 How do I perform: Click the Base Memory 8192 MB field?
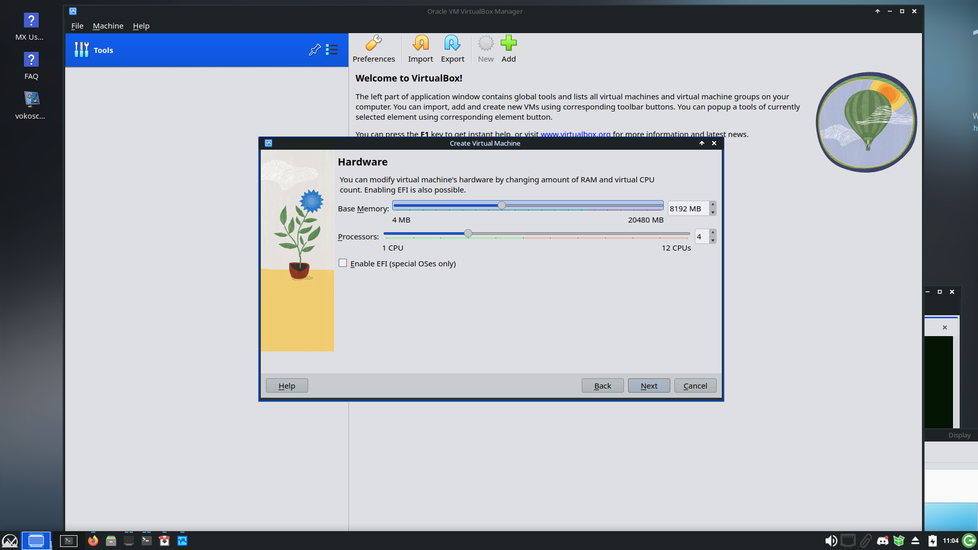pyautogui.click(x=688, y=209)
